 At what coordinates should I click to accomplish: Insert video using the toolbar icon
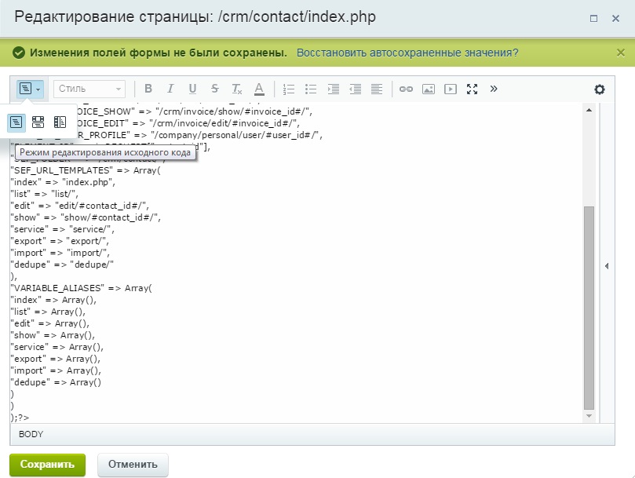450,89
